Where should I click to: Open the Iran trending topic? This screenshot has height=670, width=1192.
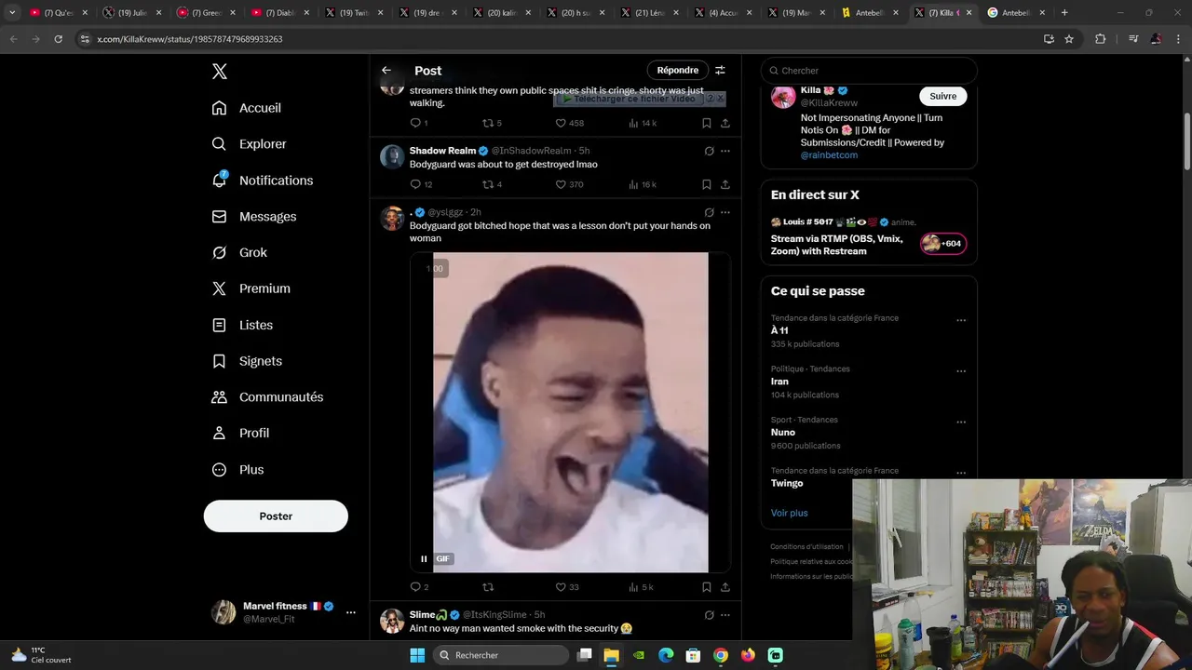pos(779,382)
